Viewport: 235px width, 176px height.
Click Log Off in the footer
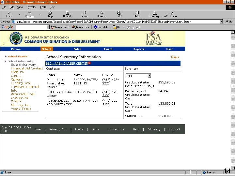point(174,129)
